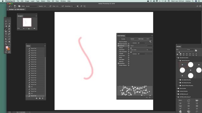The height and width of the screenshot is (113, 202).
Task: Open the Filter menu
Action: pos(48,1)
